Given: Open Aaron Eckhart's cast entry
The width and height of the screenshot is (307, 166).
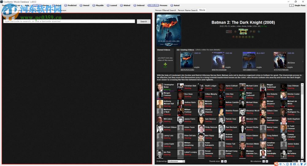Looking at the screenshot, I should [x=228, y=87].
